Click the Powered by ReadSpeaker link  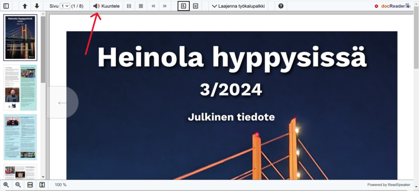389,185
